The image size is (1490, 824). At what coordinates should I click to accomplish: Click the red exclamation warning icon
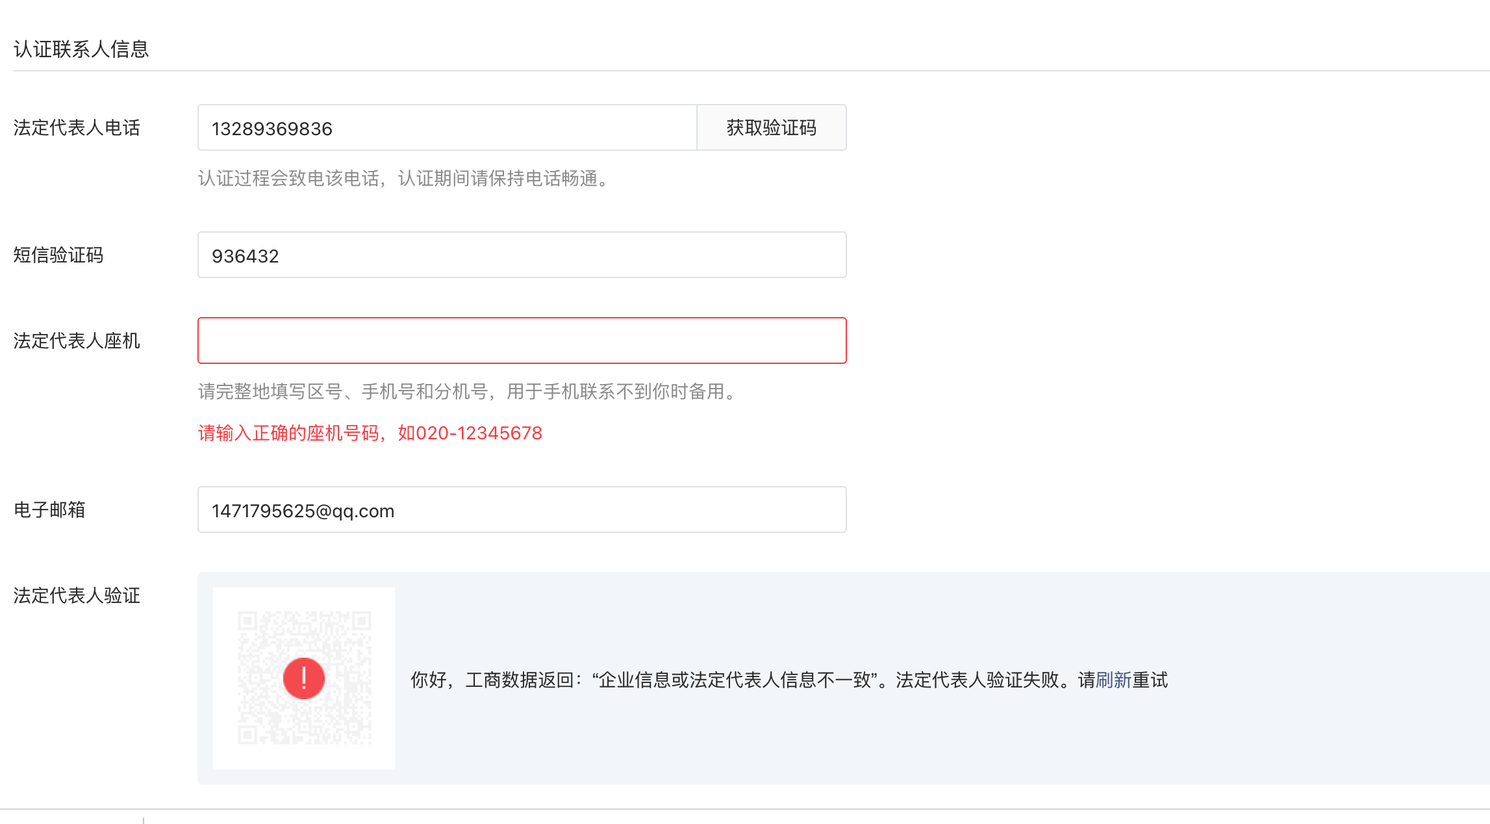[303, 678]
